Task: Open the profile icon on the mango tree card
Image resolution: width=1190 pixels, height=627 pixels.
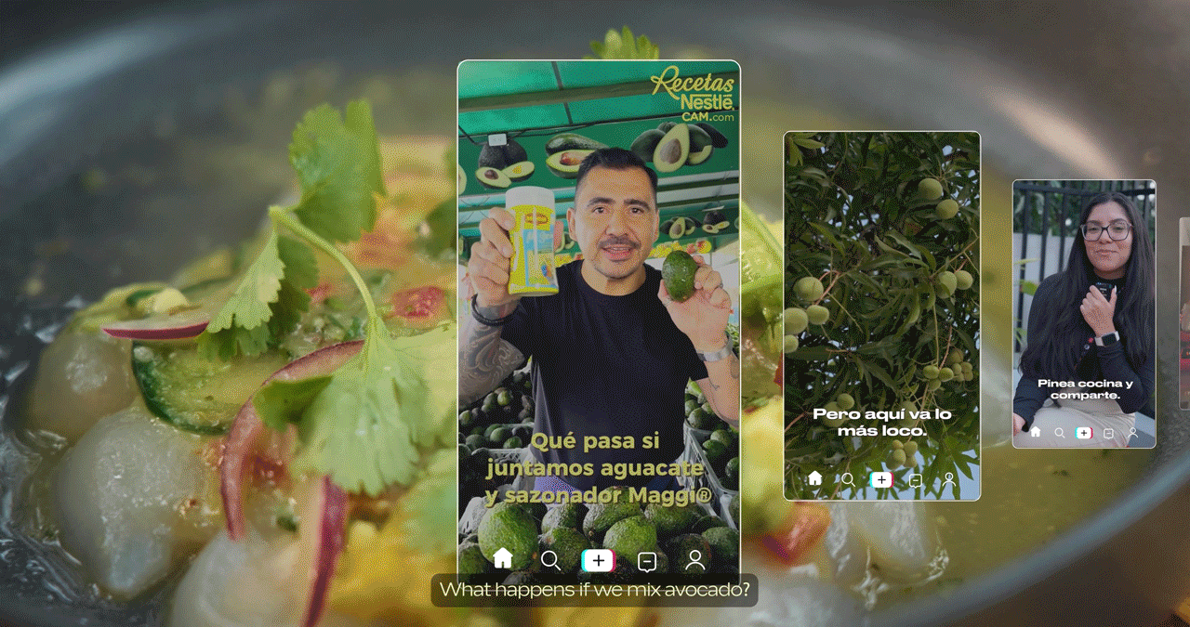Action: pos(949,480)
